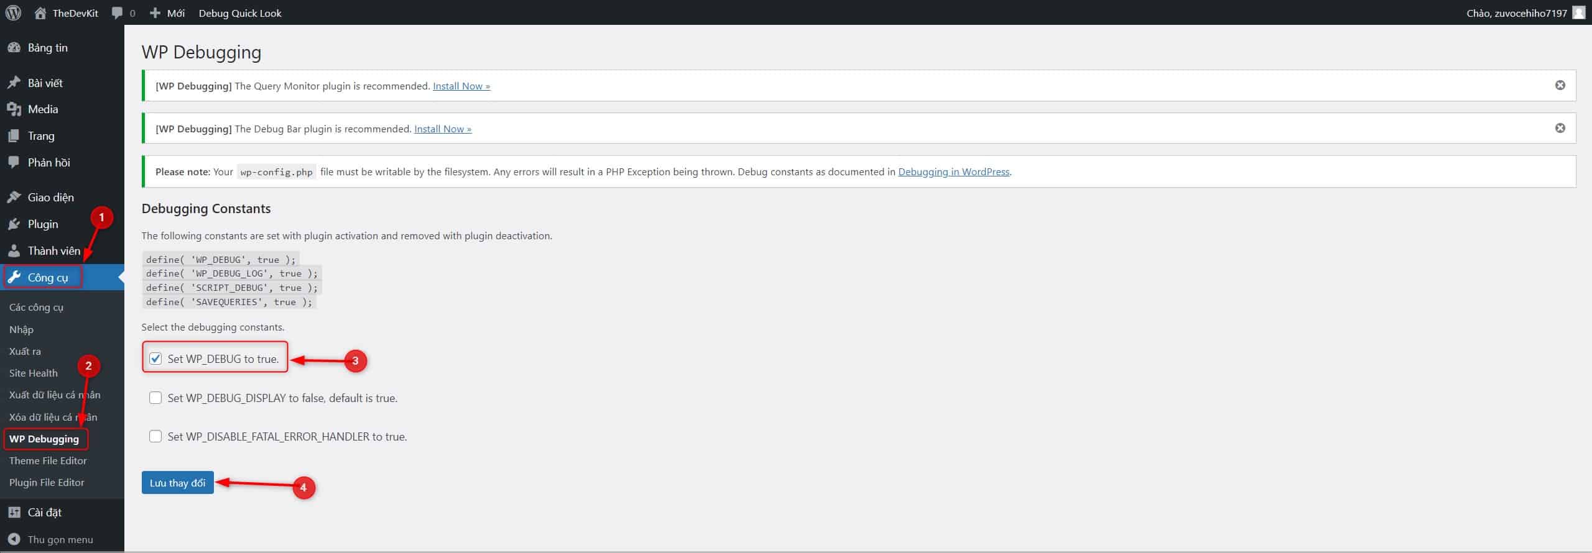Uncheck Set WP_DEBUG to true
Screen dimensions: 1592x553
155,359
